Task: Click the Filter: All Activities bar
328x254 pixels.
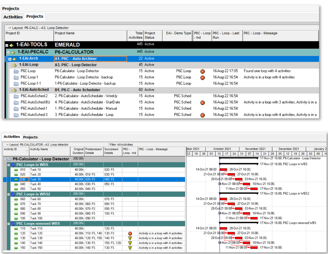Action: point(121,145)
